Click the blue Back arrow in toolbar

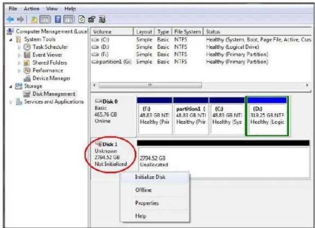click(10, 20)
